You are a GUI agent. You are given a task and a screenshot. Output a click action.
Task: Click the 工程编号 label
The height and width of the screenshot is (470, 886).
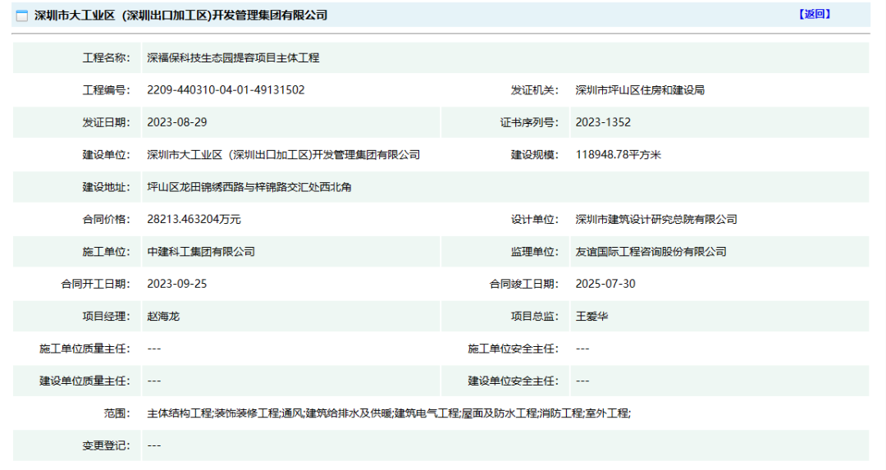pyautogui.click(x=106, y=90)
